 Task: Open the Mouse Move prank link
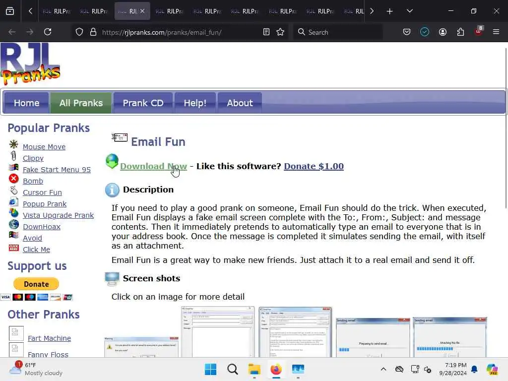(44, 147)
